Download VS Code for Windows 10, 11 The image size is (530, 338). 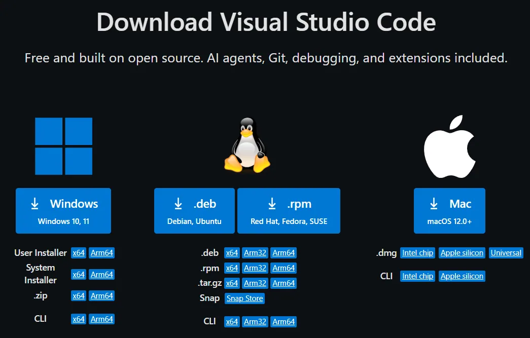(63, 211)
